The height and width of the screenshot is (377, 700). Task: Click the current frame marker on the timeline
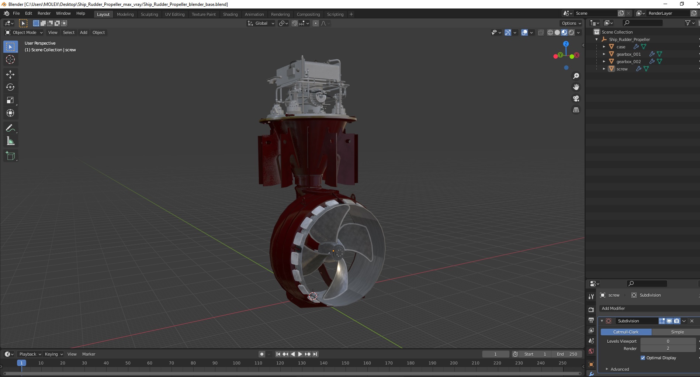pos(21,363)
